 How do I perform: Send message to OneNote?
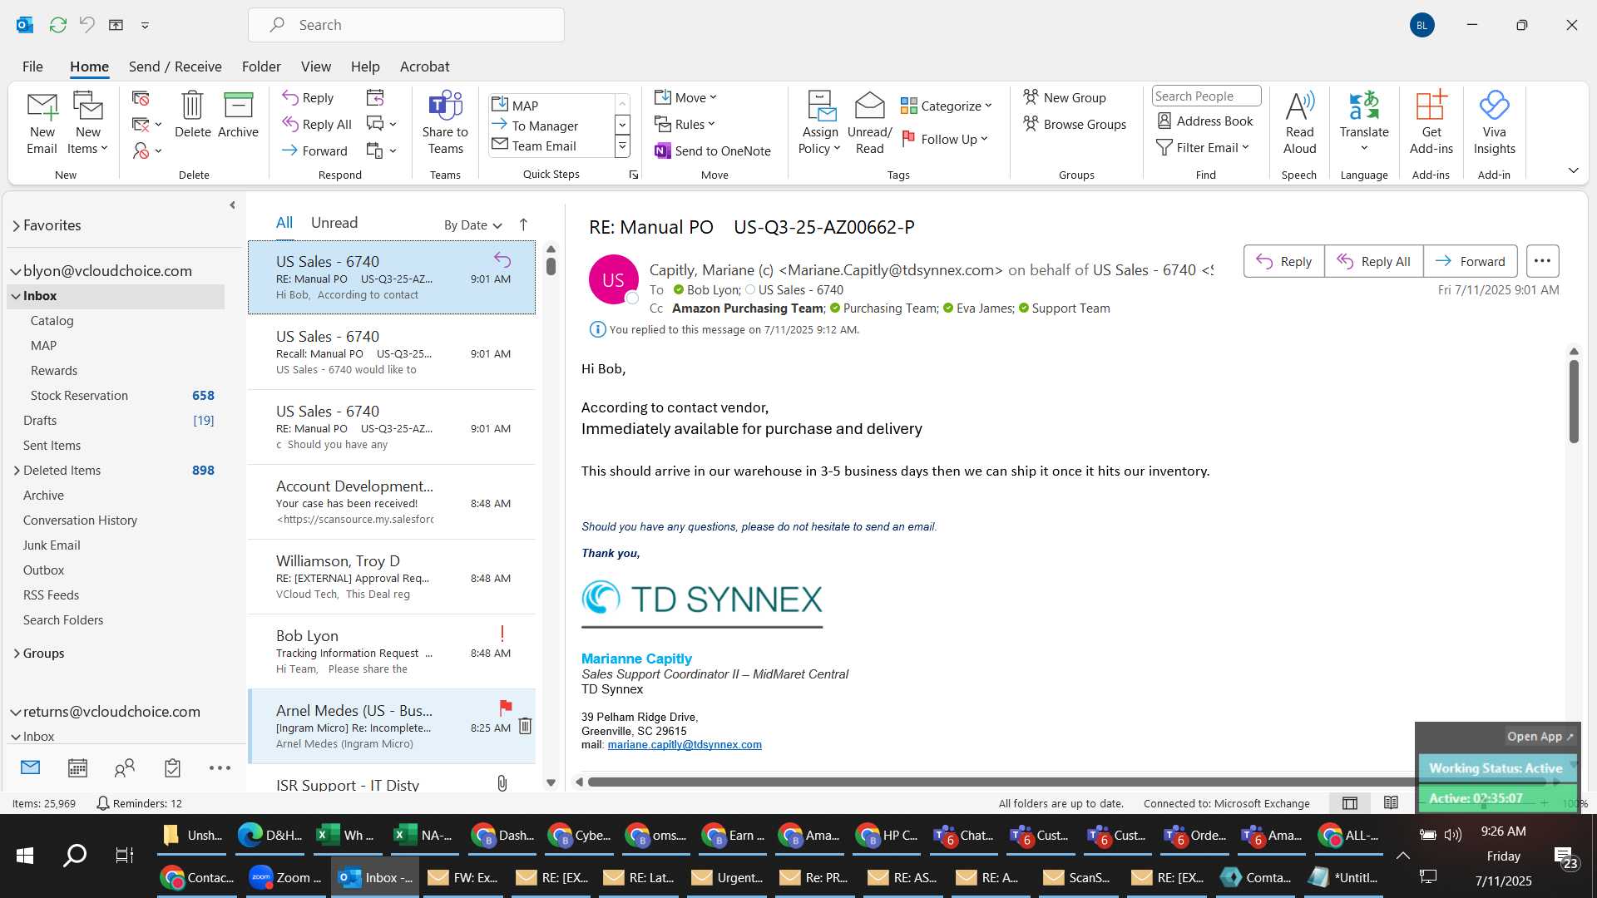click(x=713, y=150)
